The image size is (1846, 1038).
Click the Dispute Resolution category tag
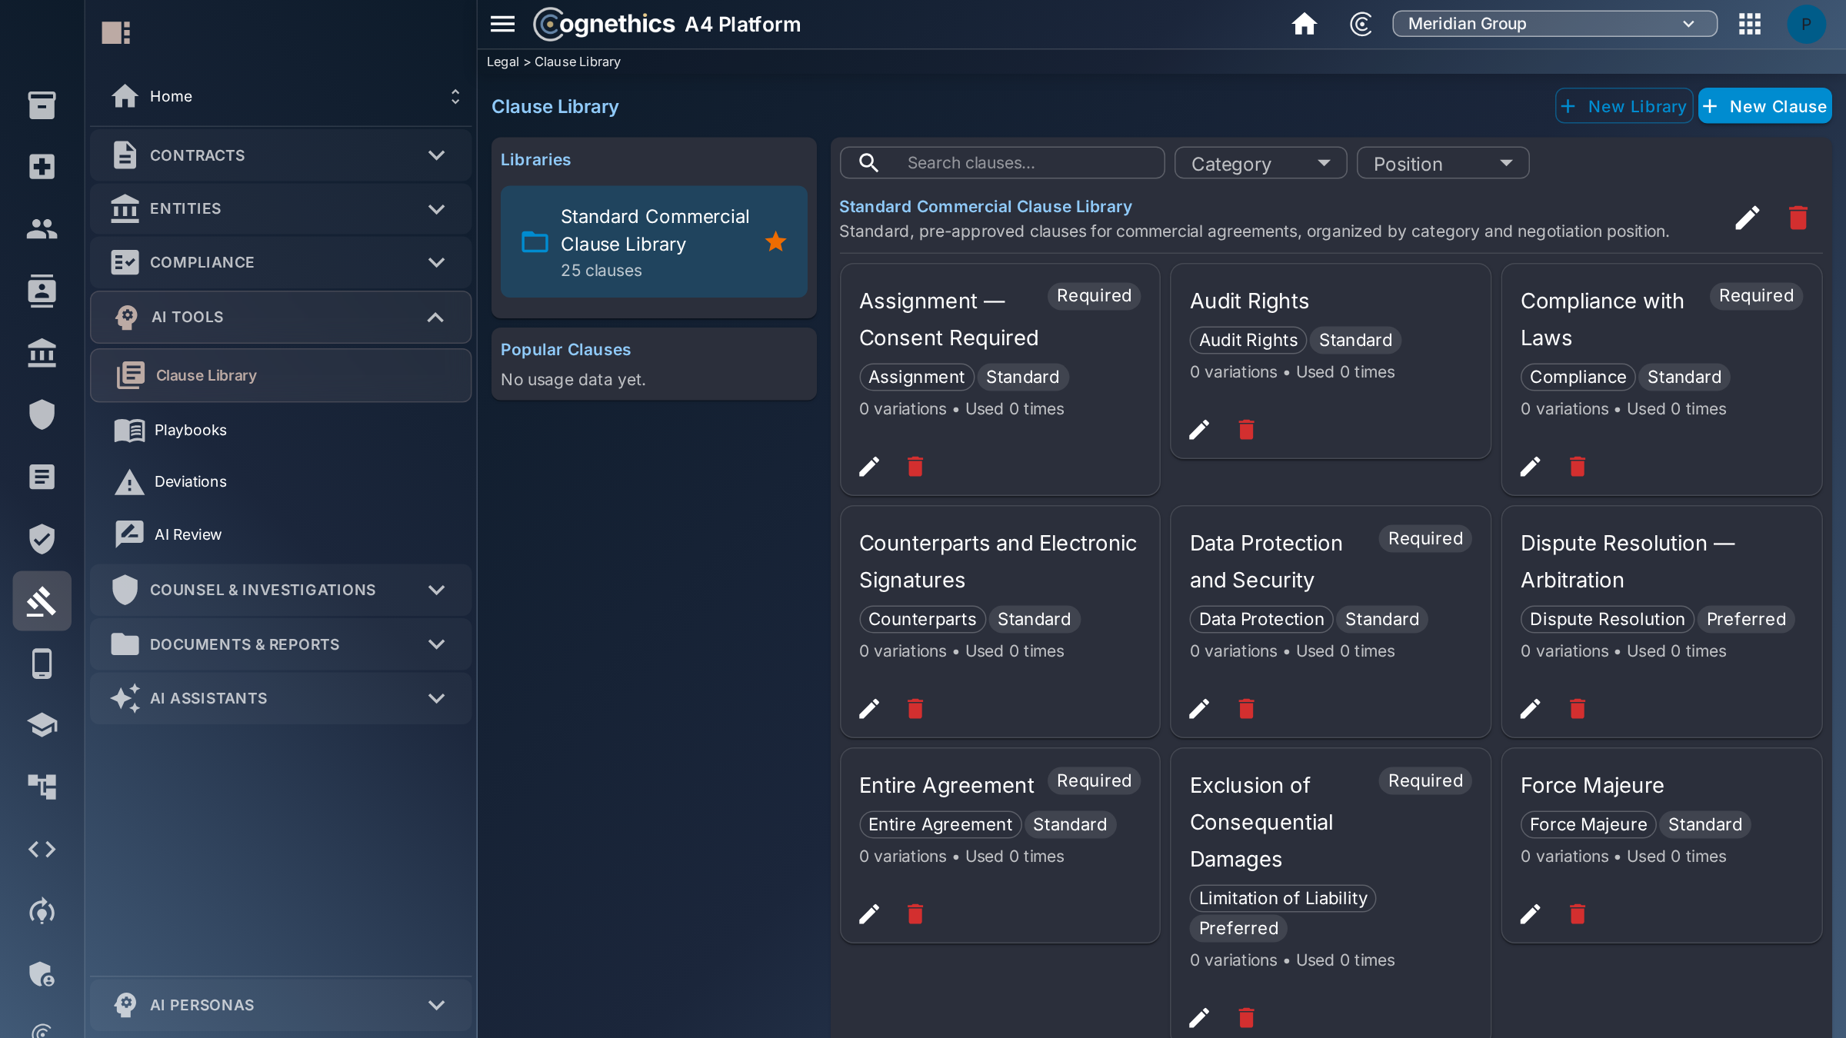(1607, 619)
